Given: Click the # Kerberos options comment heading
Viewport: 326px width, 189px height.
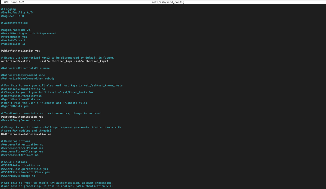Looking at the screenshot, I should pos(16,141).
